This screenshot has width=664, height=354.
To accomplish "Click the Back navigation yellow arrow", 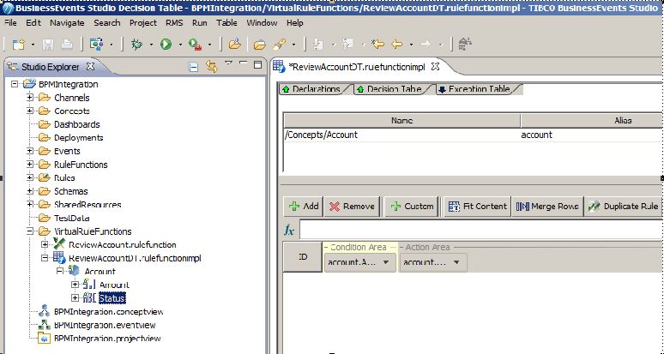I will (397, 44).
